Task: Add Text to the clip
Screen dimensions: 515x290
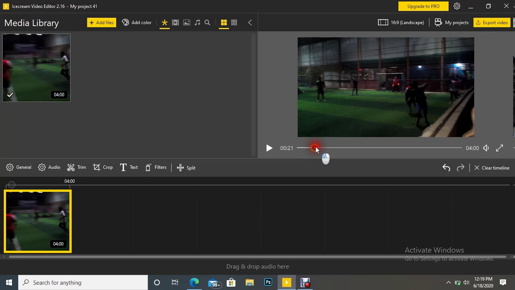Action: pyautogui.click(x=129, y=168)
